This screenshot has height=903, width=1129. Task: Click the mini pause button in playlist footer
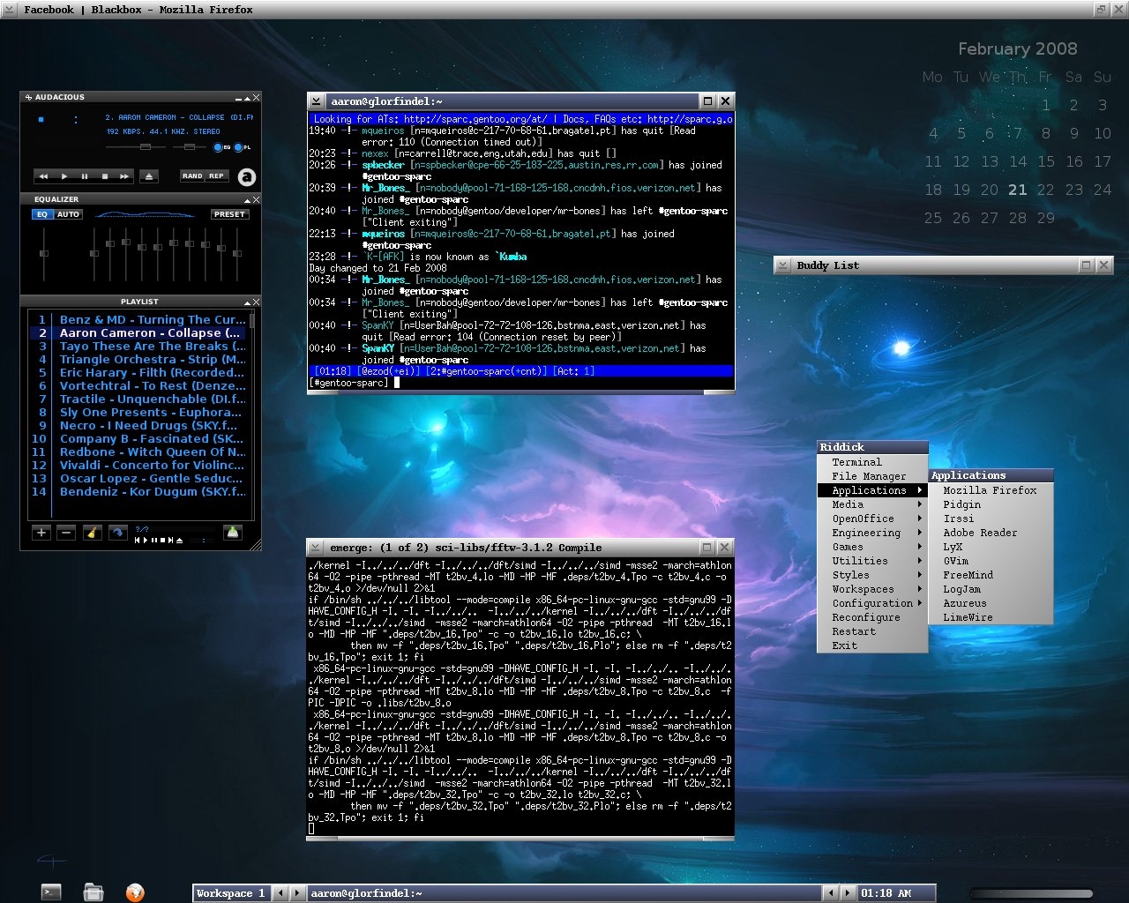tap(154, 540)
